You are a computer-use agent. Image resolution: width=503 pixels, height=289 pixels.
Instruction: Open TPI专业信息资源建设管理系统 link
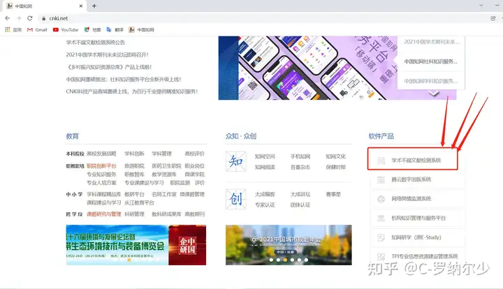point(425,256)
